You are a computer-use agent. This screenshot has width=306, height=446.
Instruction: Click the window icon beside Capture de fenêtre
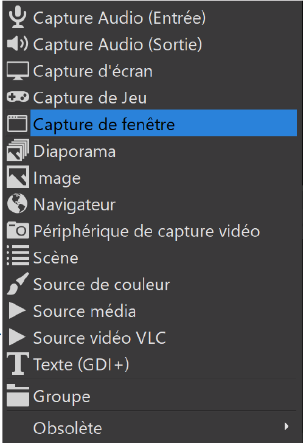[x=18, y=124]
